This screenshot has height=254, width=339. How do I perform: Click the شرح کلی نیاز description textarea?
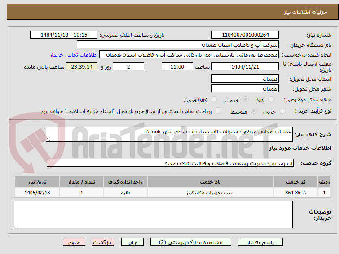click(x=169, y=134)
